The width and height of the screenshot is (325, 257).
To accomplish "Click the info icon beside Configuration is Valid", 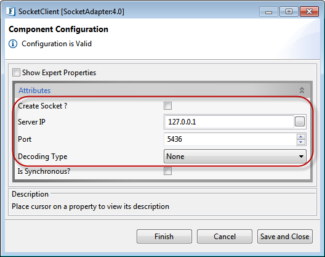I will coord(13,44).
